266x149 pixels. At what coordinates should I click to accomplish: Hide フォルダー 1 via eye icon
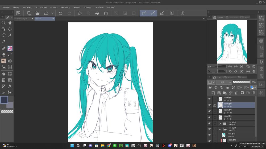(x=210, y=123)
